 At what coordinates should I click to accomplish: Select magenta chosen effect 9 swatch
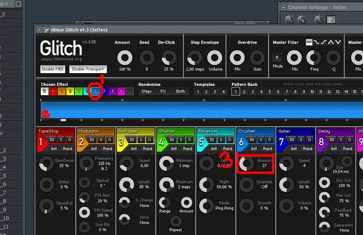pyautogui.click(x=121, y=91)
